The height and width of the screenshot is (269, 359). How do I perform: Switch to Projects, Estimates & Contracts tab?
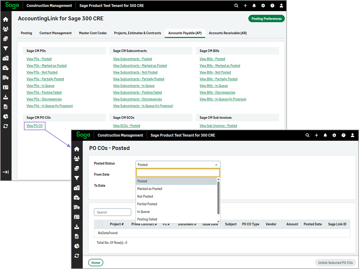pos(138,33)
